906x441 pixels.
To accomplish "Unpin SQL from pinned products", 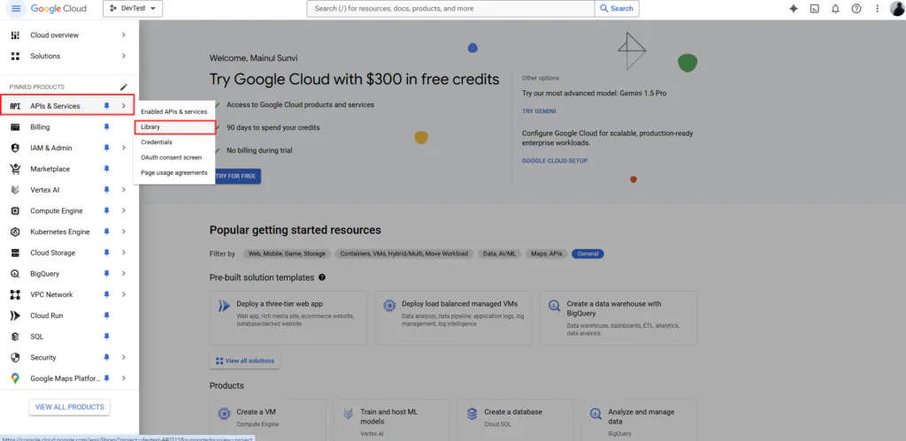I will pos(106,337).
